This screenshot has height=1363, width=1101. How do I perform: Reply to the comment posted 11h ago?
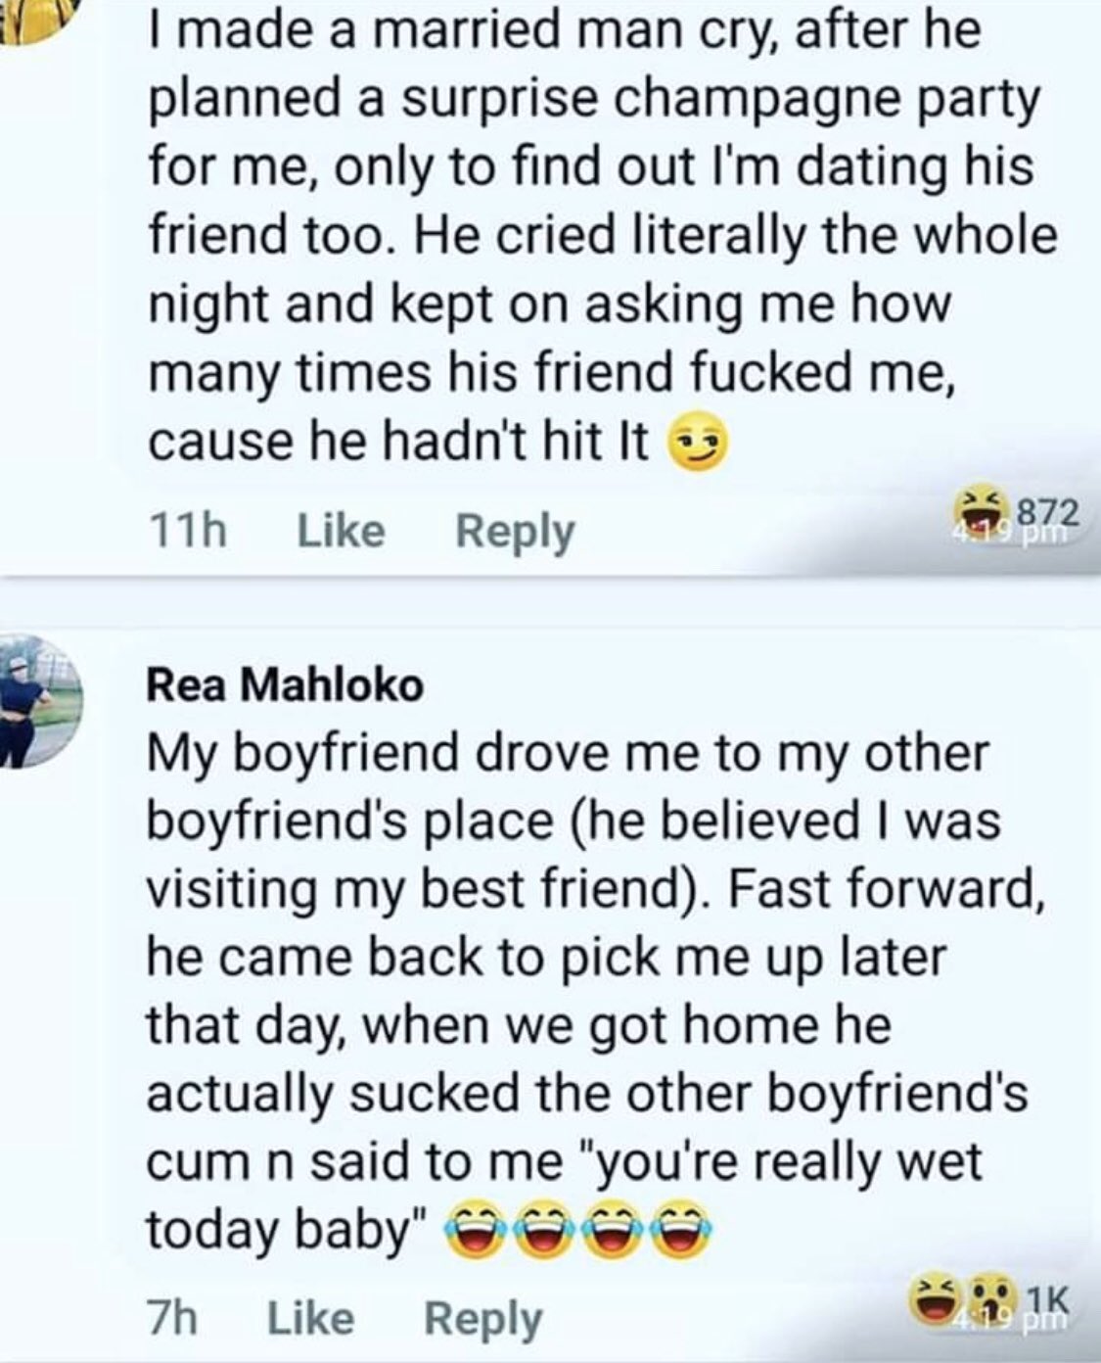[x=515, y=532]
